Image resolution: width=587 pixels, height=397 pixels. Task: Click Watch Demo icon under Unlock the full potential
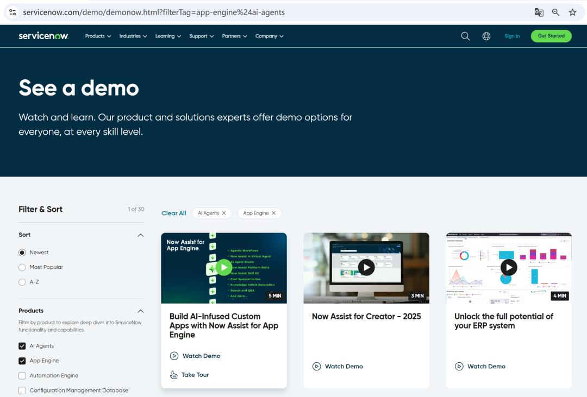pyautogui.click(x=459, y=367)
